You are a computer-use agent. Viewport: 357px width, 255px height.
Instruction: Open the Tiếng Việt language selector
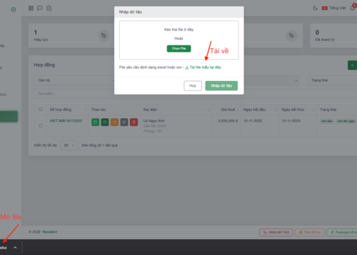tap(334, 8)
